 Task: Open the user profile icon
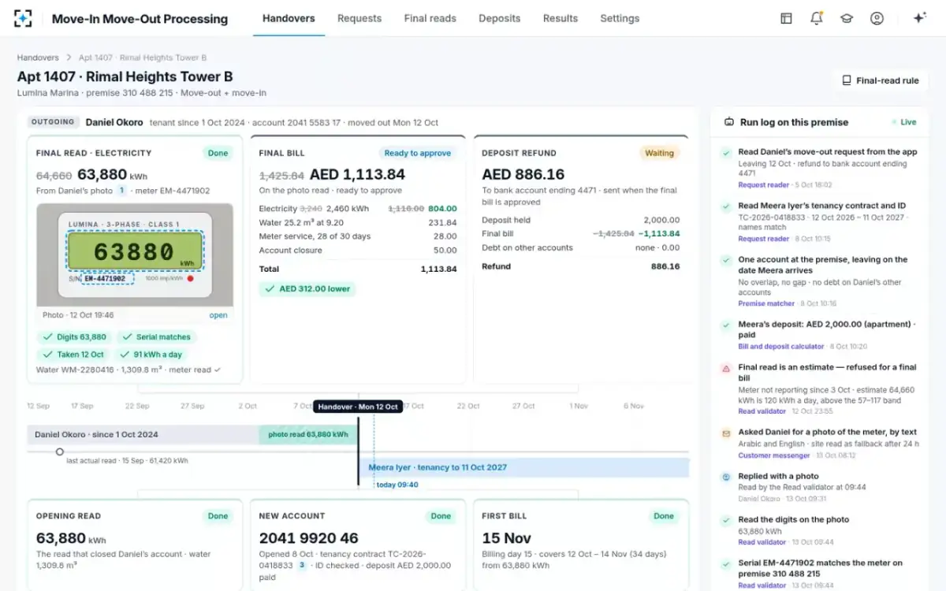tap(877, 18)
